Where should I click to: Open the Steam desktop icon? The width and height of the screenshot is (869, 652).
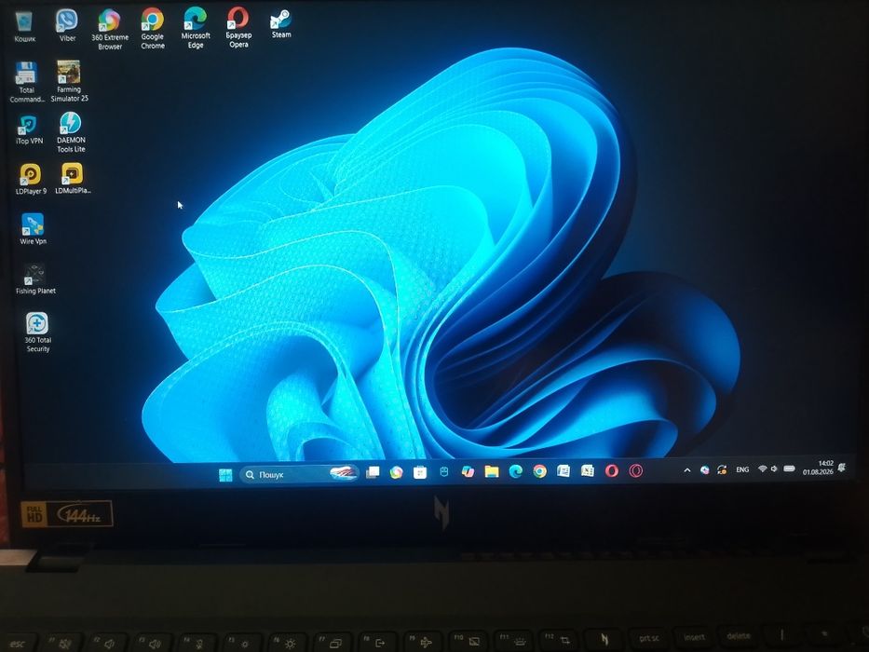point(281,24)
